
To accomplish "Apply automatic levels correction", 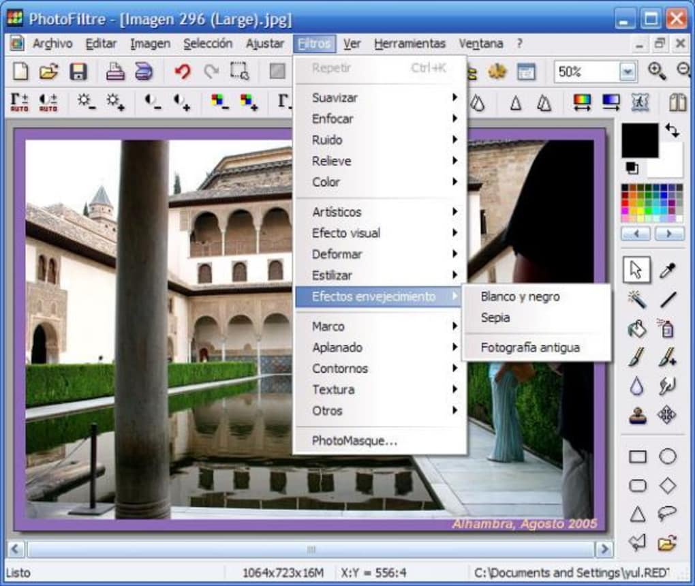I will 20,101.
